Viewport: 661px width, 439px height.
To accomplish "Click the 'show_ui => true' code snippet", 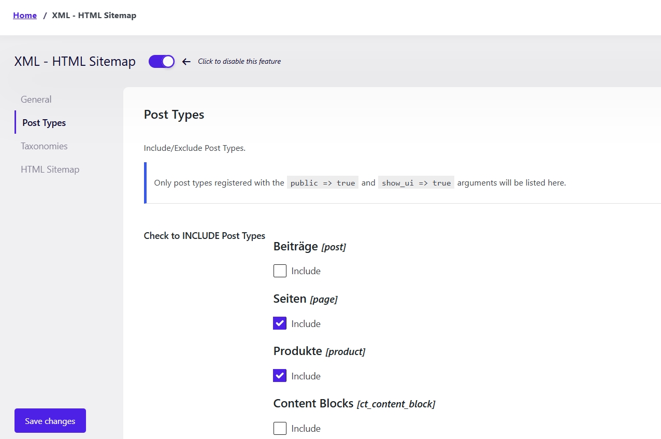I will (416, 183).
